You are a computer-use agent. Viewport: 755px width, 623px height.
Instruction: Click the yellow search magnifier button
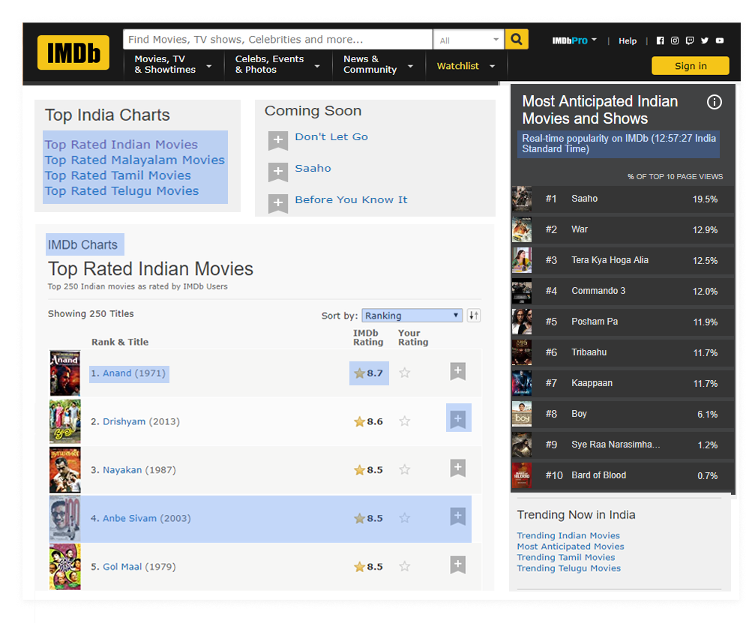[x=517, y=40]
